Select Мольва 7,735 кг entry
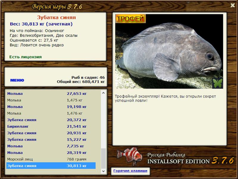This screenshot has width=238, height=179. click(51, 146)
